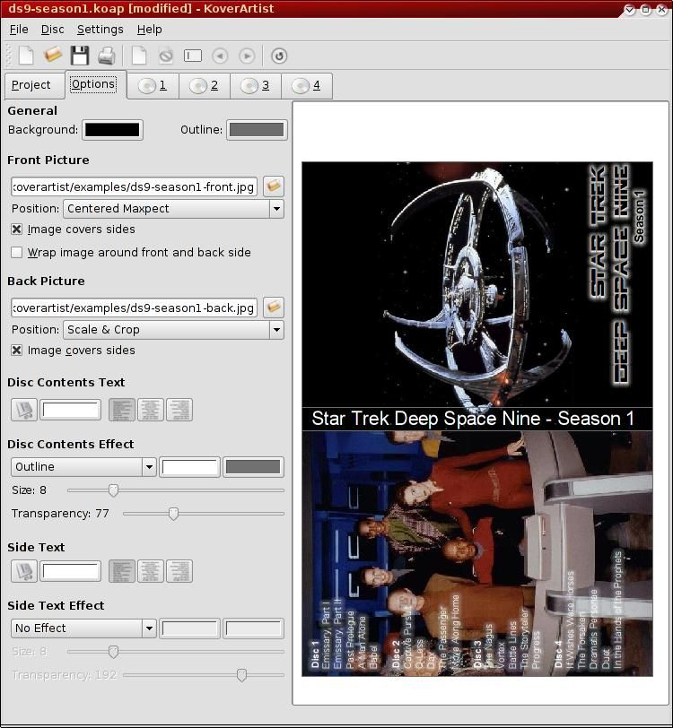
Task: Right-align the Disc Contents Text
Action: click(x=179, y=410)
